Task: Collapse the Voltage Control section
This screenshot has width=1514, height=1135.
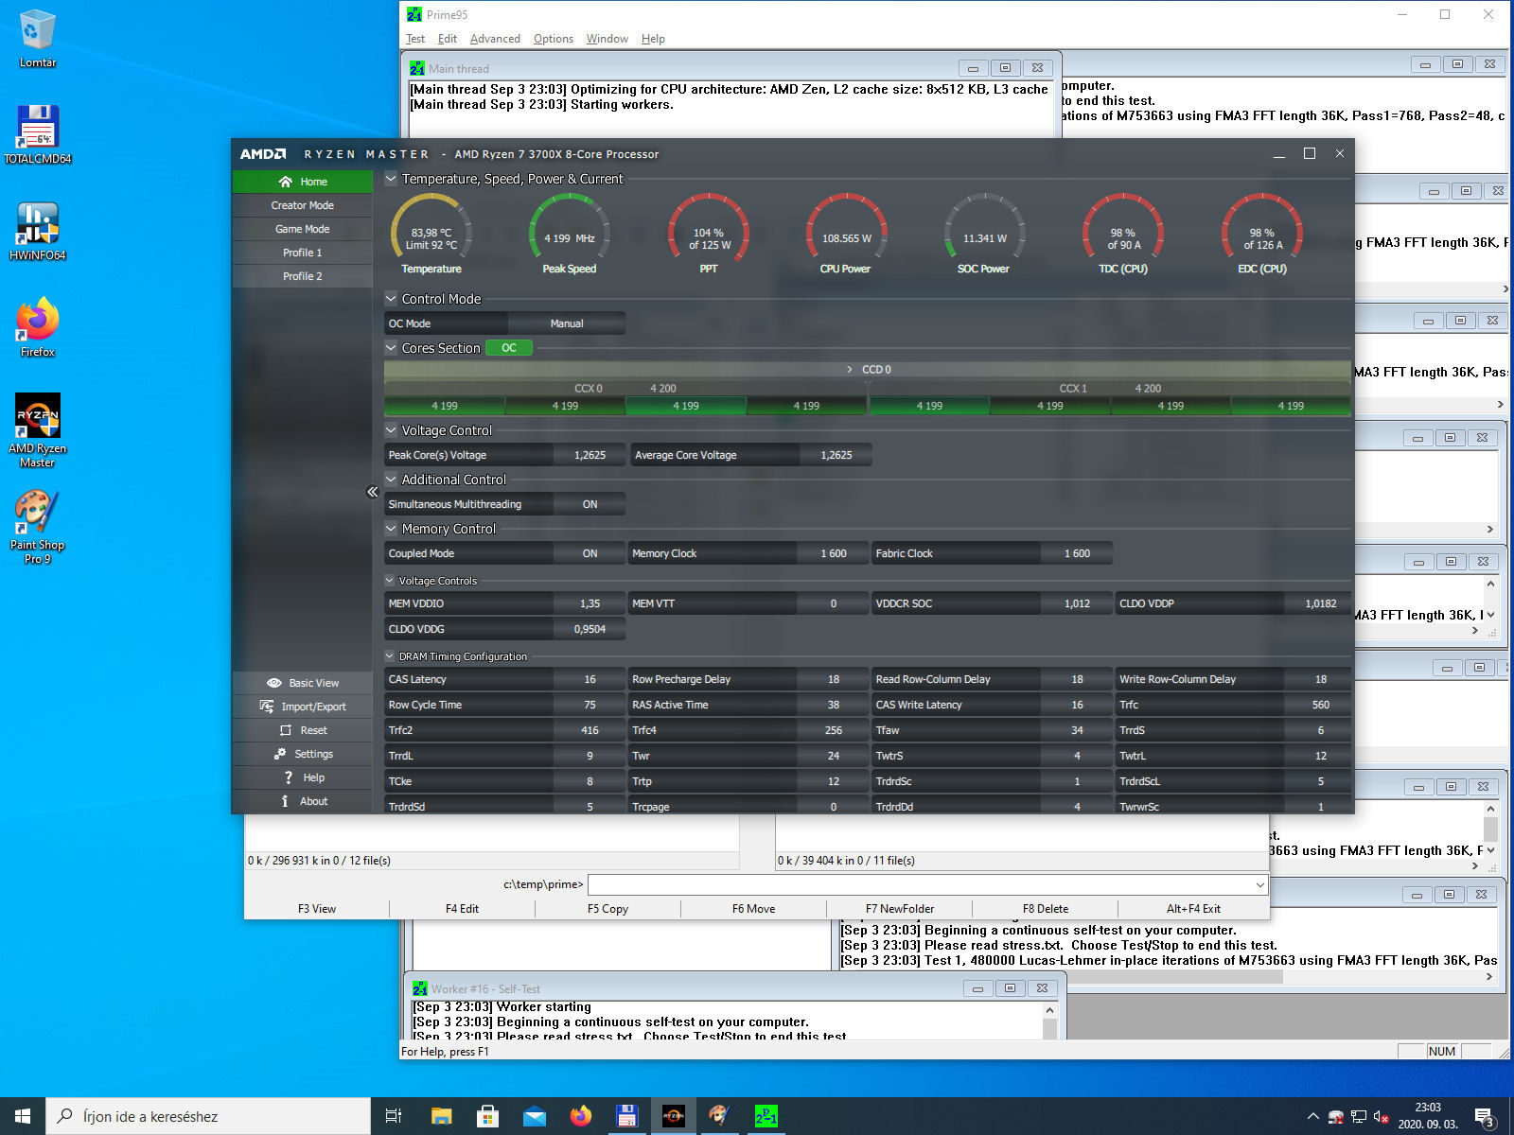Action: pos(391,429)
